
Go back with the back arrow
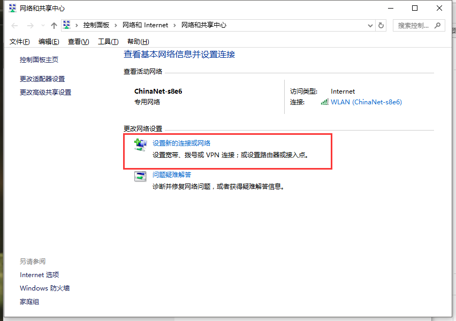(14, 26)
